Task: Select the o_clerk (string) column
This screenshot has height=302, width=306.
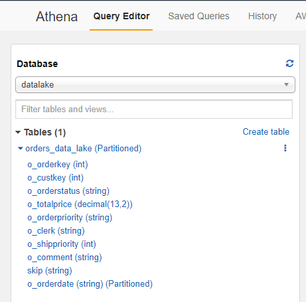Action: point(56,231)
